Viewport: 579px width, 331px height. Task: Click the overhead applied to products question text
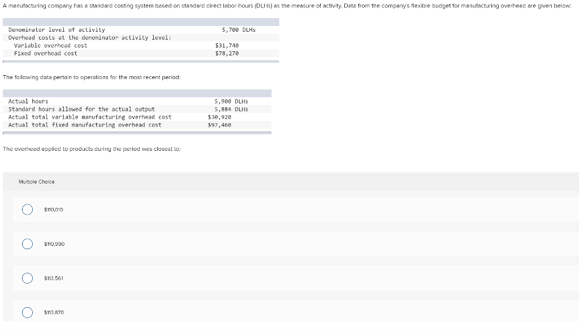[92, 149]
